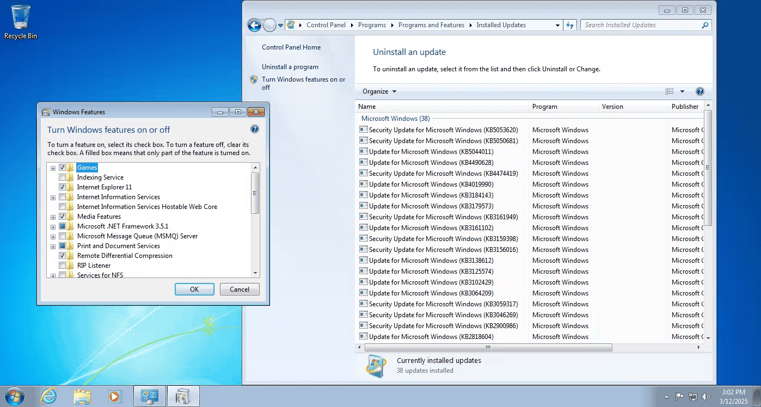The width and height of the screenshot is (761, 407).
Task: Show hidden tray icons arrow
Action: (667, 397)
